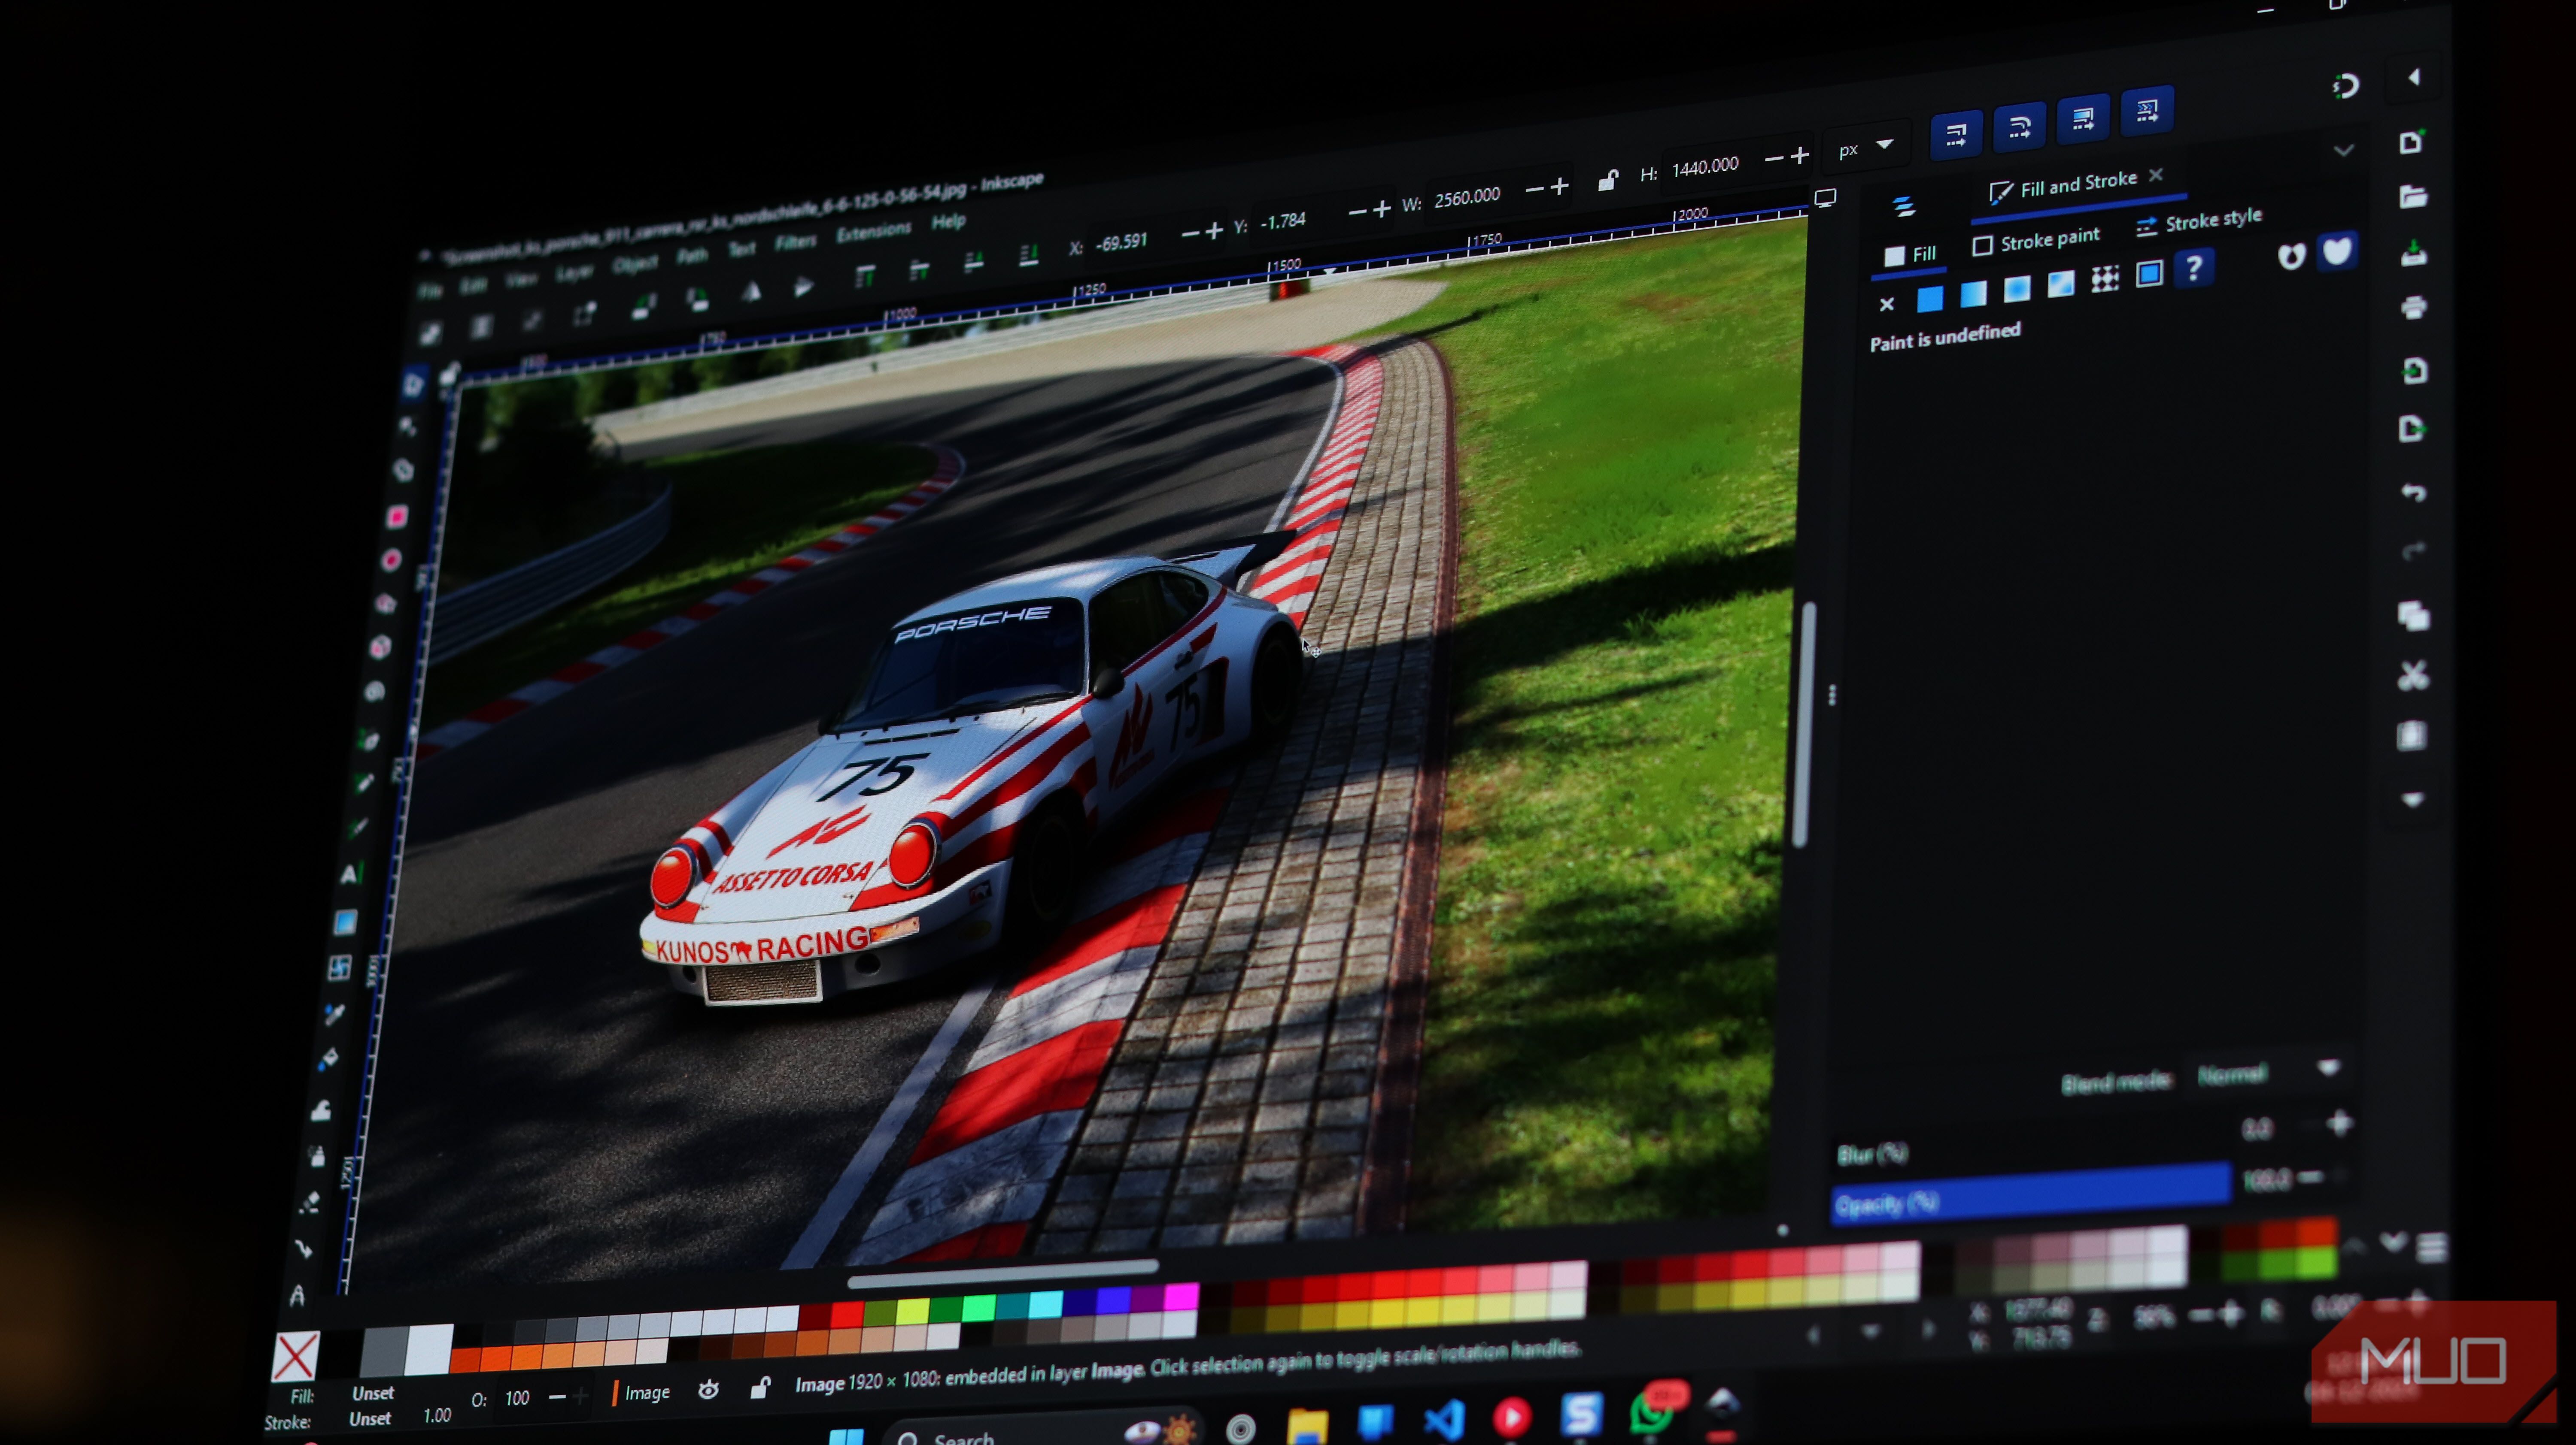Pick the magenta swatch in the palette

1182,1296
